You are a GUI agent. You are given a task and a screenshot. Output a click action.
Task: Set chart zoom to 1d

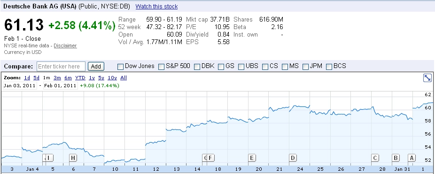(27, 78)
